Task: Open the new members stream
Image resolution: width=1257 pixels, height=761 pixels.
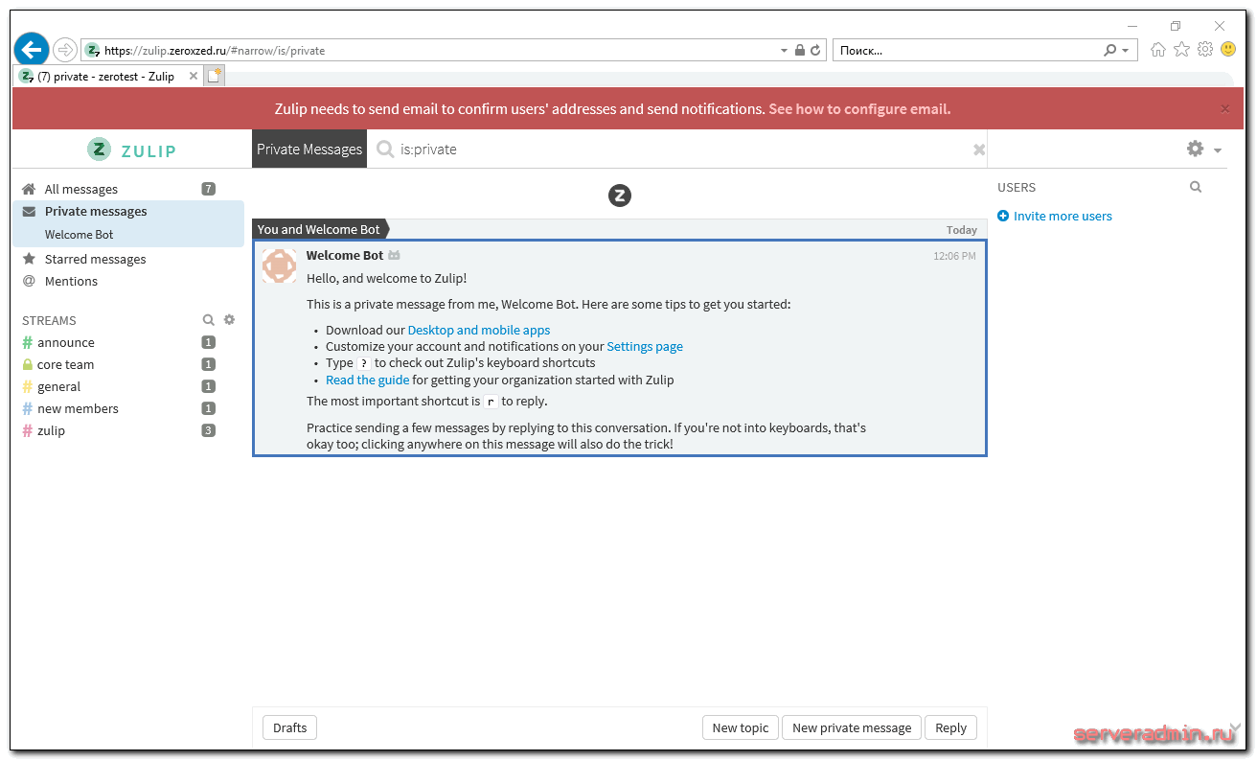Action: point(78,408)
